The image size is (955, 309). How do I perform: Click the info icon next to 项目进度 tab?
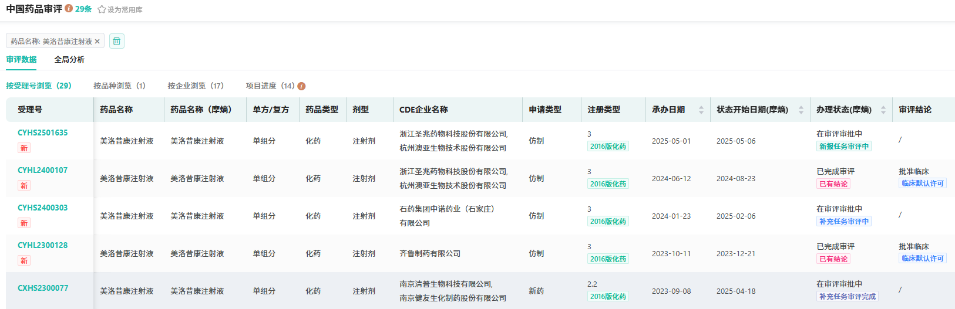pyautogui.click(x=301, y=86)
